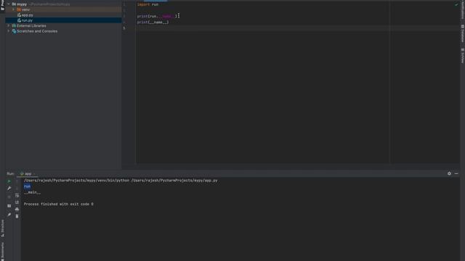Open app.py in project tree

click(27, 15)
